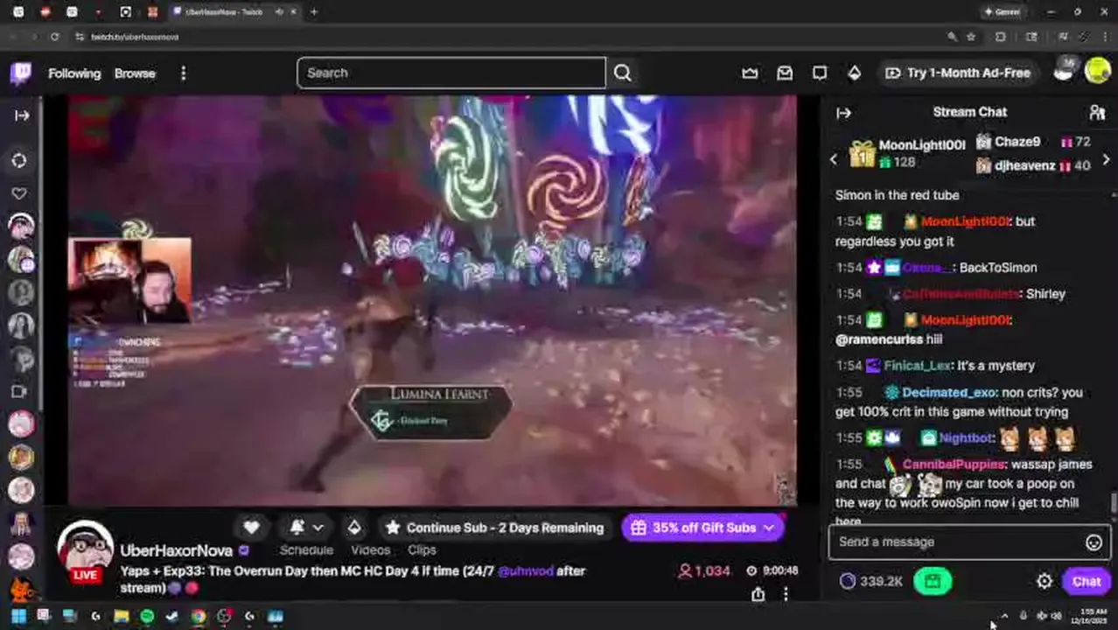Screen dimensions: 1118x630
Task: Reload the page in browser toolbar
Action: [x=54, y=37]
